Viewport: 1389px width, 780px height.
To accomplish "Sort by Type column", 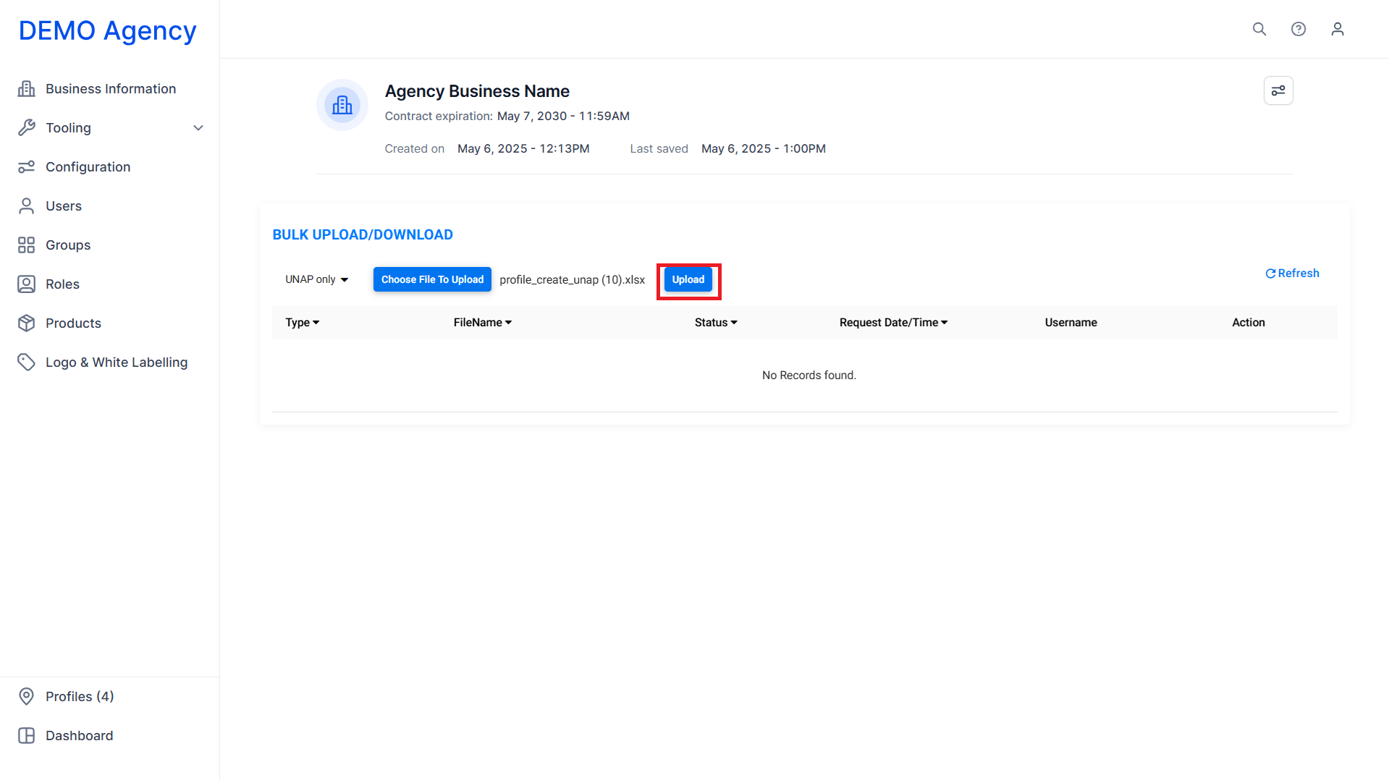I will click(302, 323).
